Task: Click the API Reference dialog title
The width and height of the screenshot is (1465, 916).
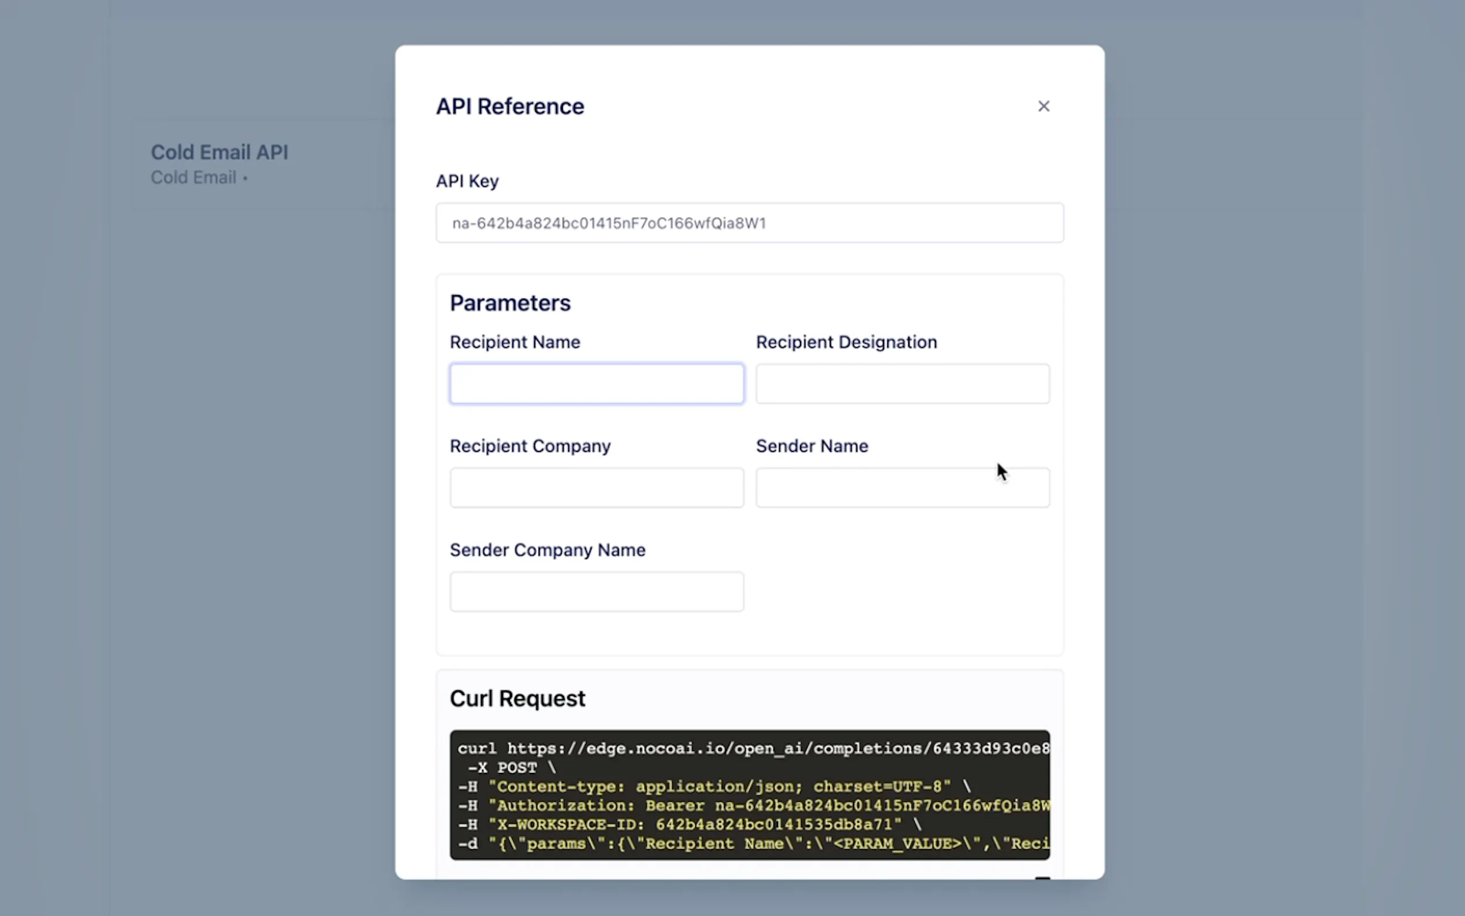Action: click(x=510, y=107)
